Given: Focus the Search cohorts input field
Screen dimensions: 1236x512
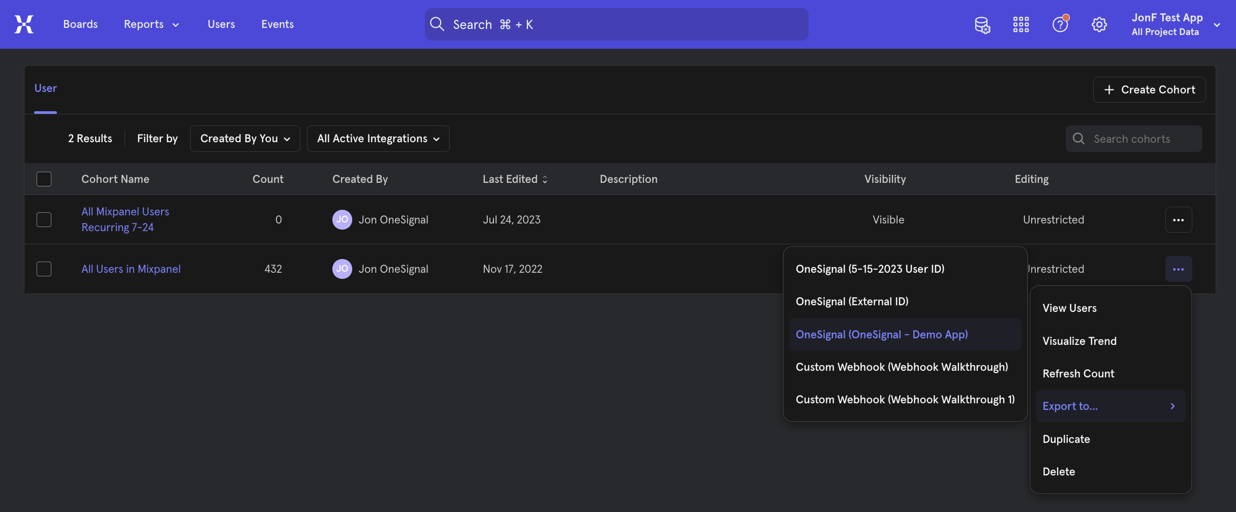Looking at the screenshot, I should (1134, 139).
